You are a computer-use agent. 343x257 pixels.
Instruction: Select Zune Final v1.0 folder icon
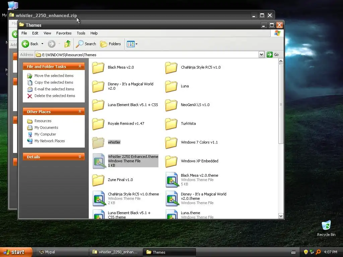(98, 180)
